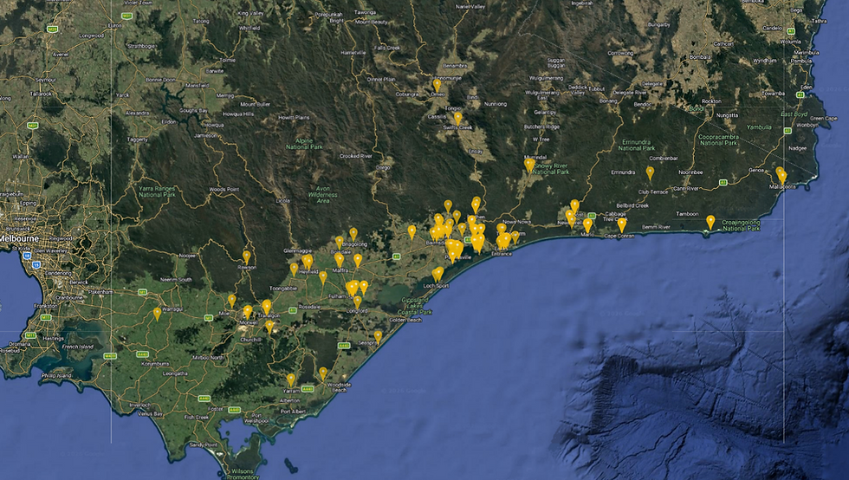Image resolution: width=849 pixels, height=480 pixels.
Task: Click the pin above the Boisdale label
Action: 339,243
